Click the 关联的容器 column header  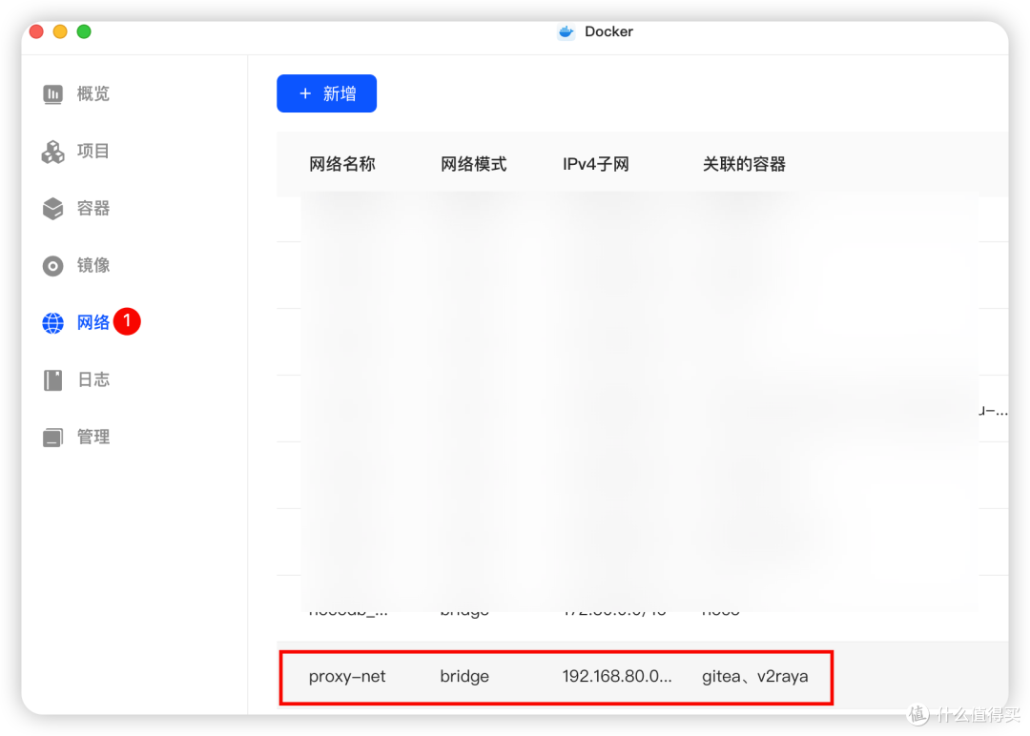pyautogui.click(x=744, y=163)
